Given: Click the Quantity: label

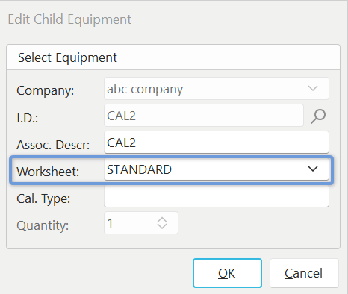Looking at the screenshot, I should tap(43, 225).
